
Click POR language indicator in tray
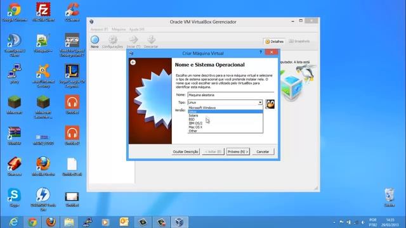(x=373, y=222)
